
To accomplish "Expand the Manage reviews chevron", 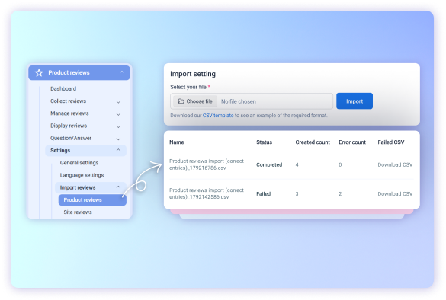I will (x=118, y=114).
